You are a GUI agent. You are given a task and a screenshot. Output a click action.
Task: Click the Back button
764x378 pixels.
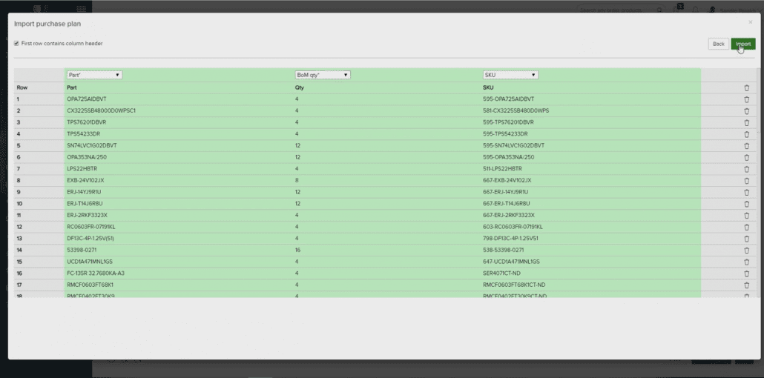coord(718,44)
